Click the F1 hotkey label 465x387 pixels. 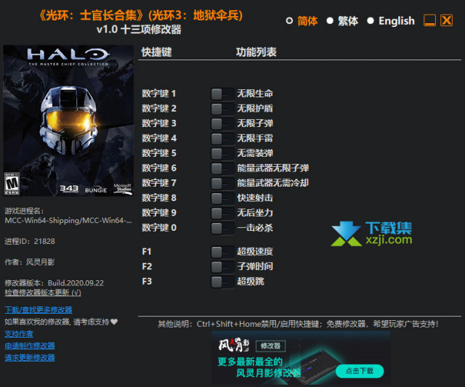[x=147, y=251]
